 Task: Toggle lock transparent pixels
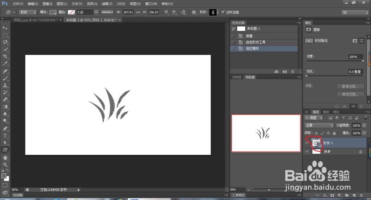pos(316,133)
